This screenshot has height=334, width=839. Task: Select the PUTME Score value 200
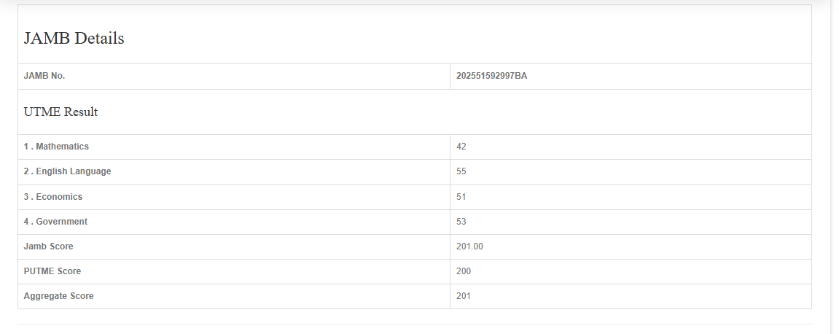click(x=464, y=271)
